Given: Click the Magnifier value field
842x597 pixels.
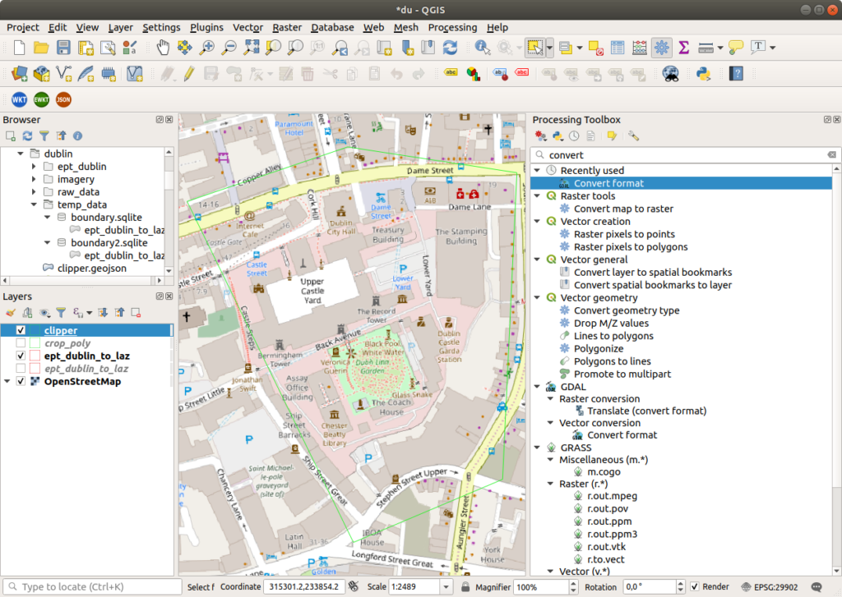Looking at the screenshot, I should click(539, 587).
